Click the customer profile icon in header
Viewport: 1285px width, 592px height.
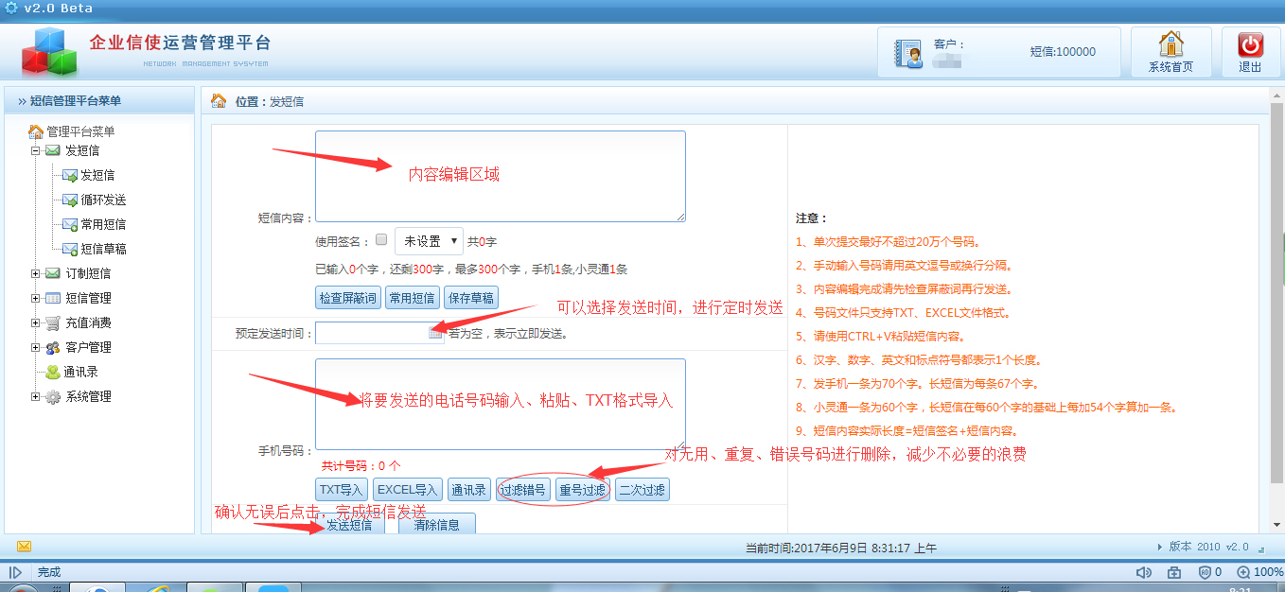[x=909, y=53]
